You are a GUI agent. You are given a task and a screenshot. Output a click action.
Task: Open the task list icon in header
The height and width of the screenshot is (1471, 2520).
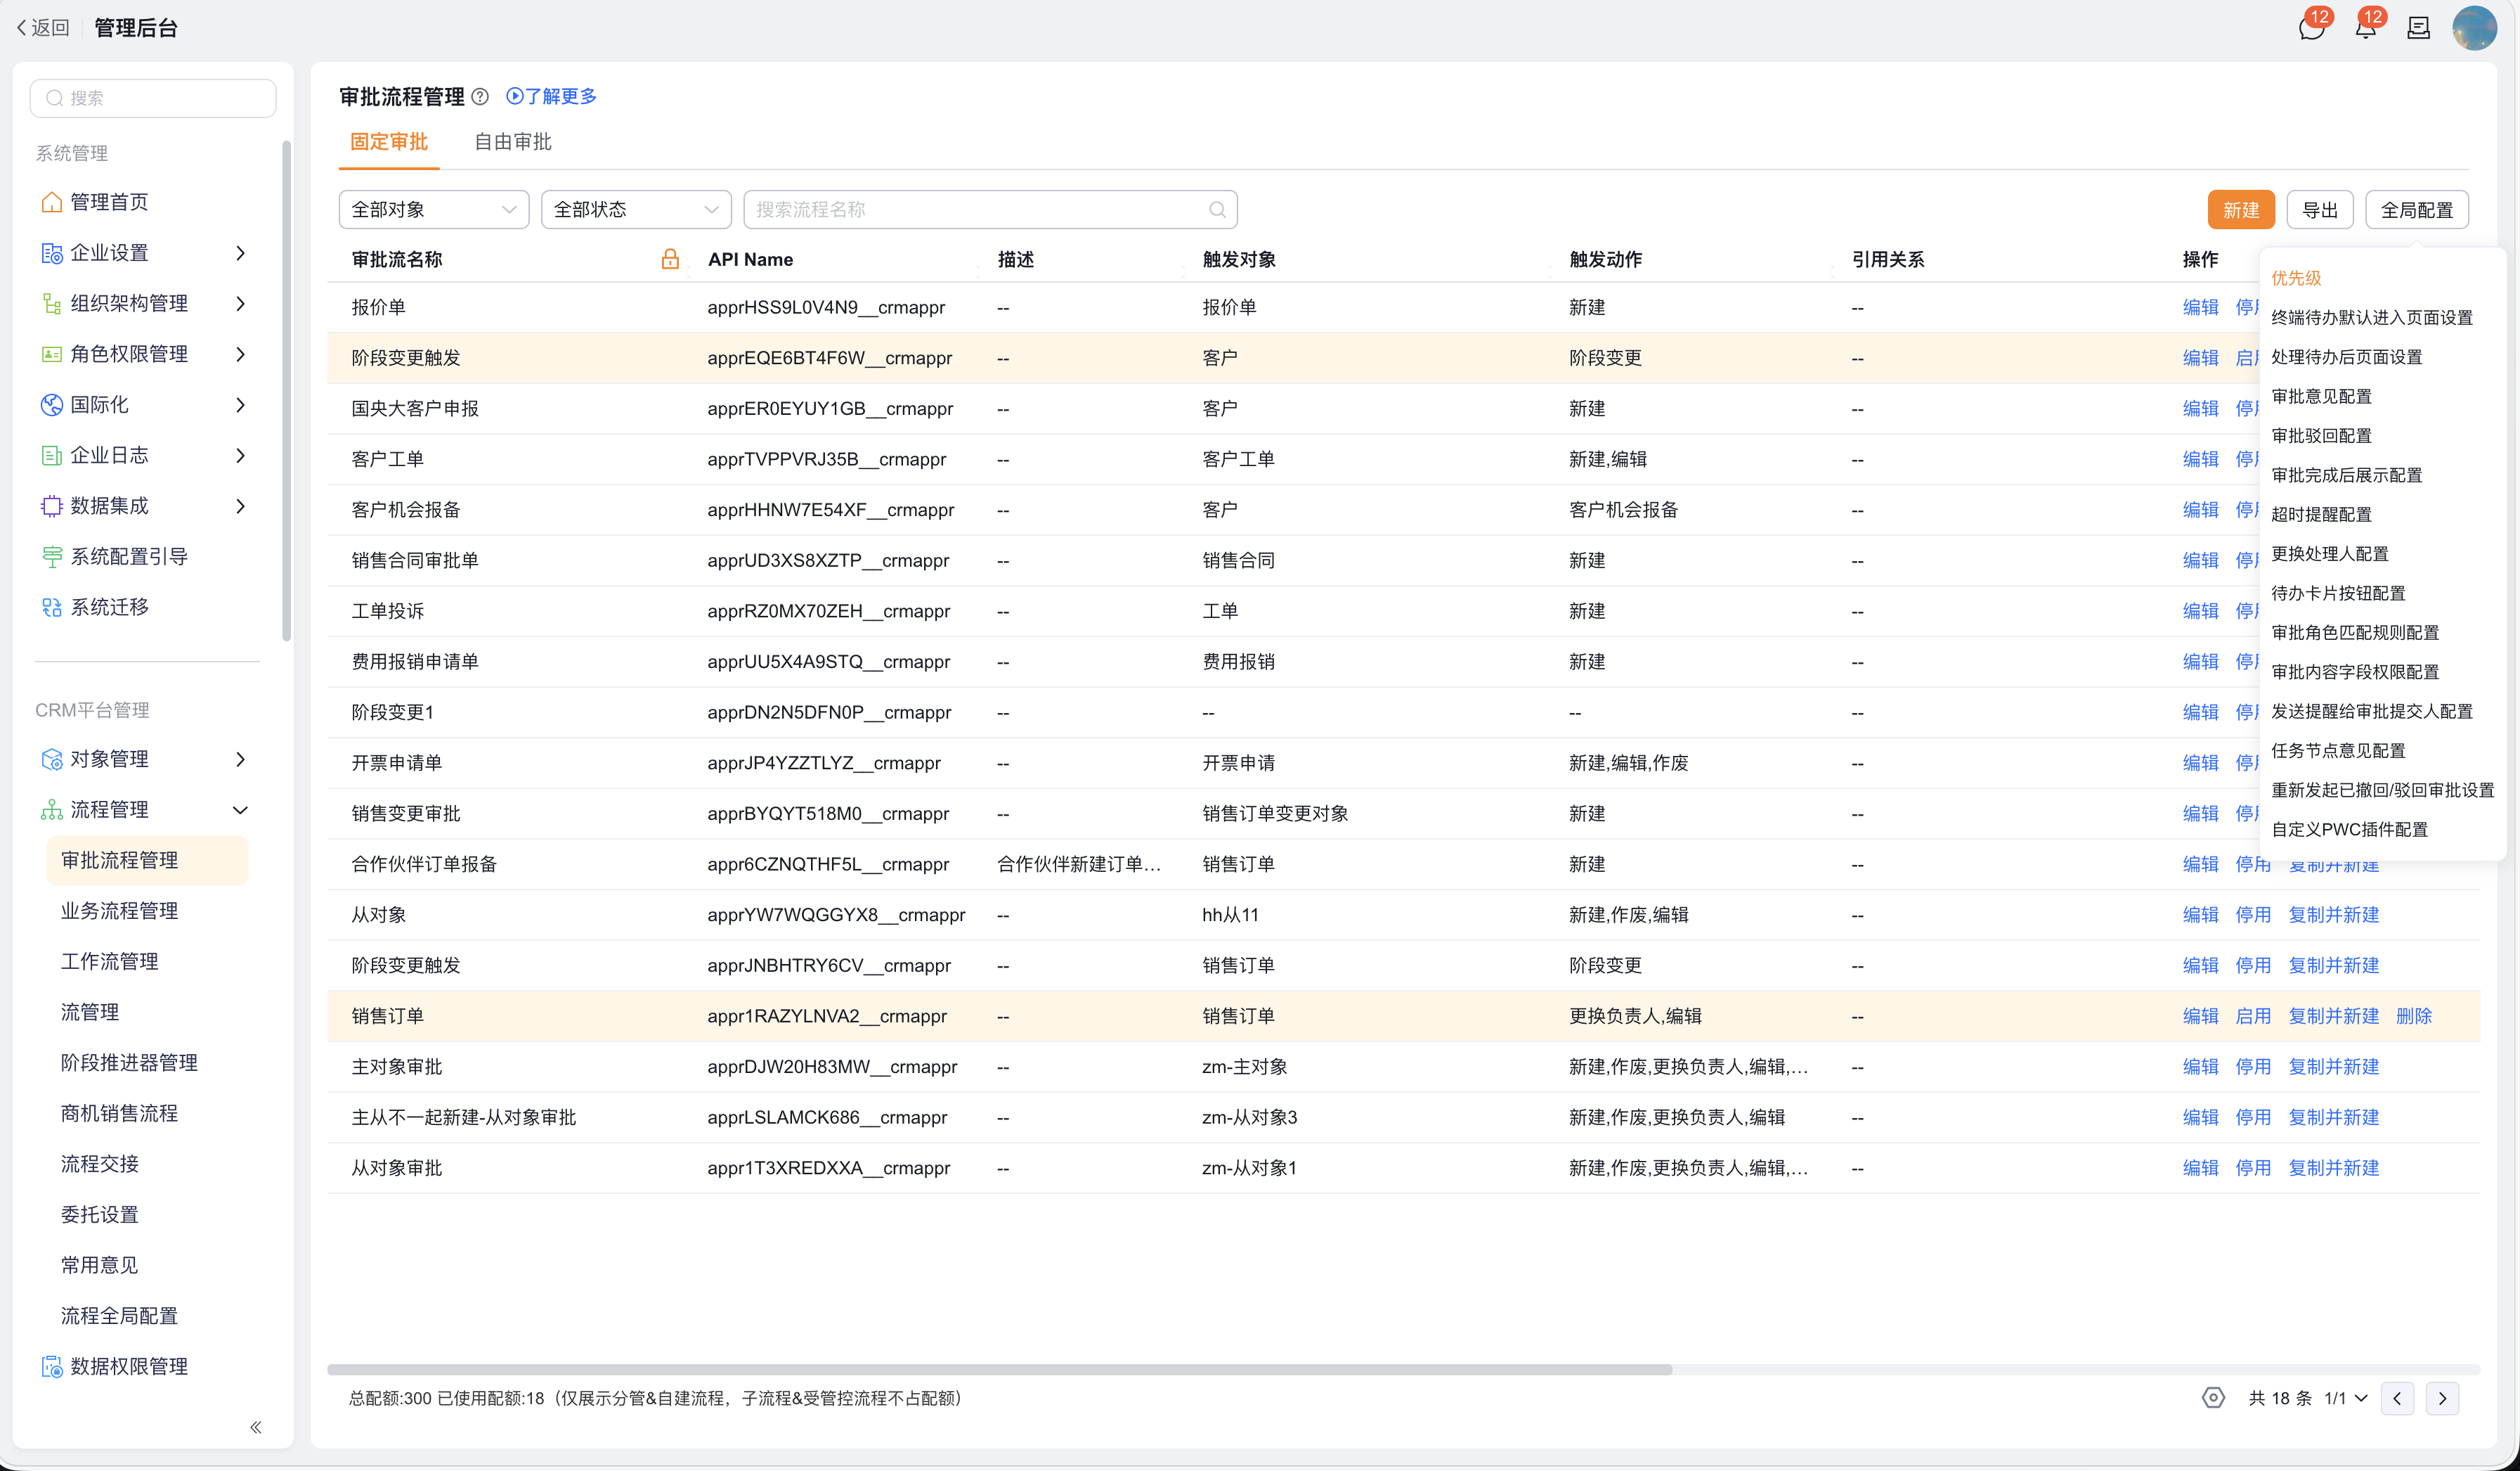point(2418,28)
